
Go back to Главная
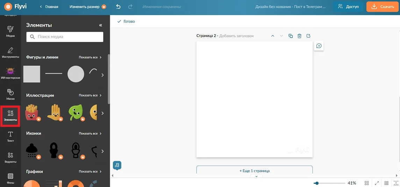pos(49,7)
